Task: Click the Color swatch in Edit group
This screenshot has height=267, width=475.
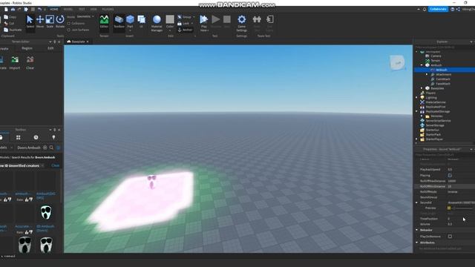Action: [x=170, y=20]
